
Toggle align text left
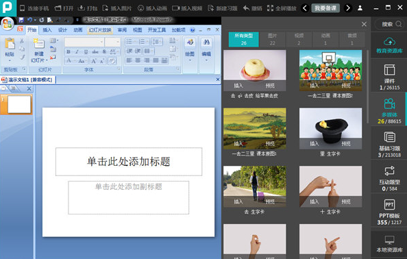click(x=129, y=60)
